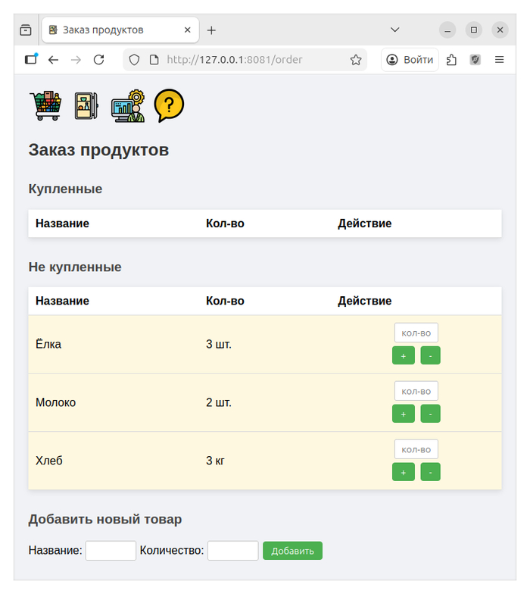Show site information page icon
The width and height of the screenshot is (530, 594).
tap(154, 60)
